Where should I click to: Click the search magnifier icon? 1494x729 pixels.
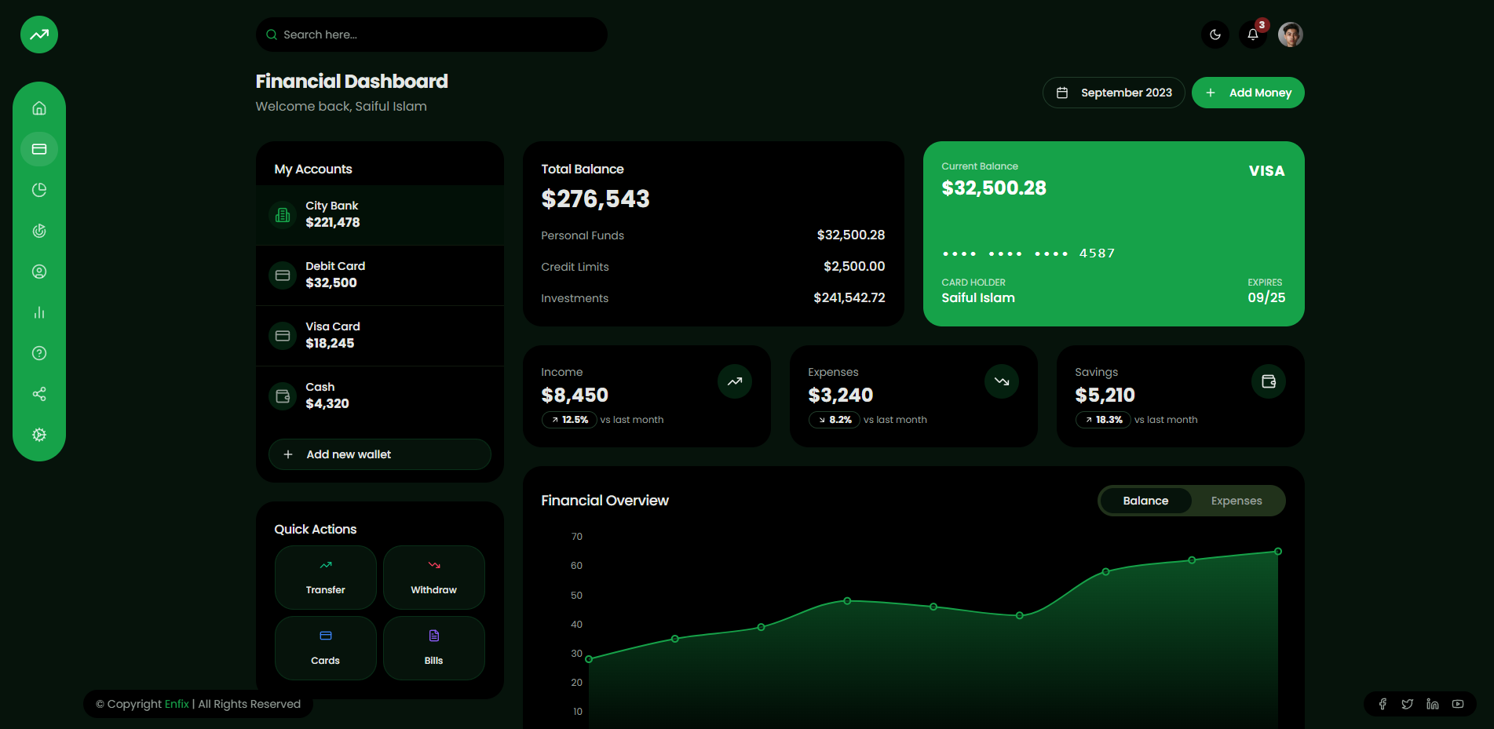point(272,35)
